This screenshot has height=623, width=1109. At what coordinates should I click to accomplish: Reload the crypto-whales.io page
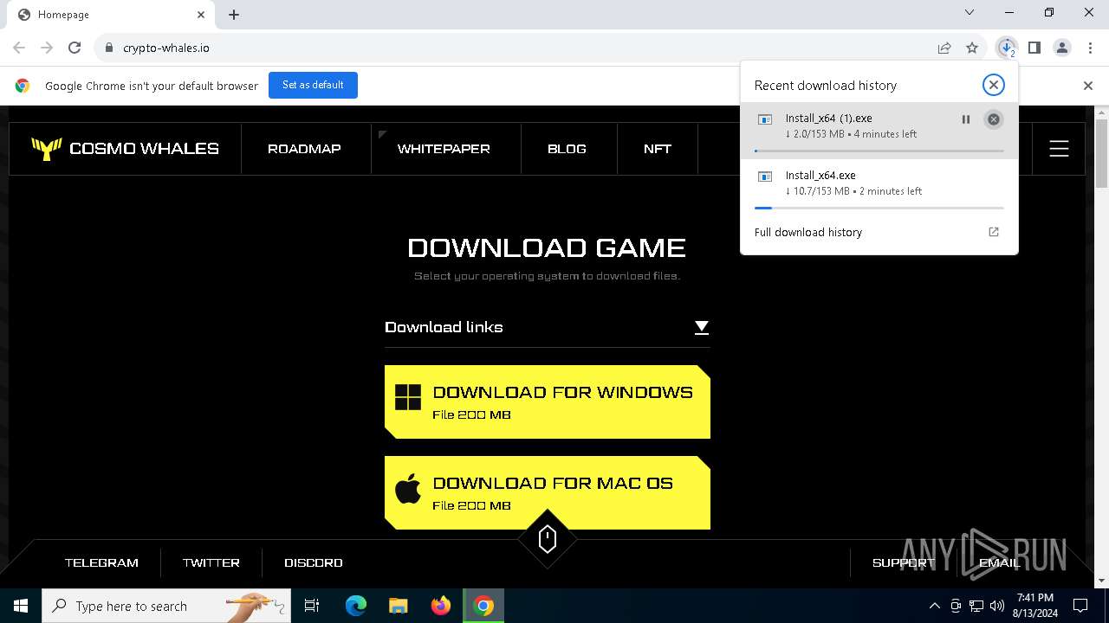(75, 48)
